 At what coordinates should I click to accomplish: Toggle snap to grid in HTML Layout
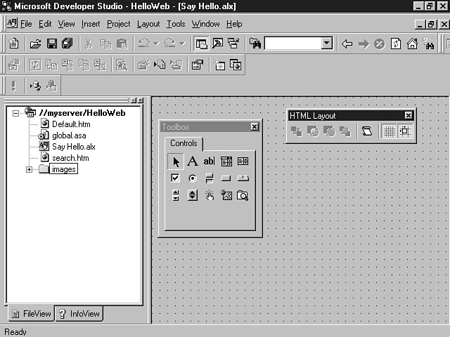point(405,131)
